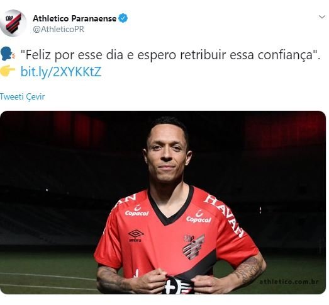The height and width of the screenshot is (305, 329).
Task: Click the armband held in hands
Action: (x=178, y=285)
